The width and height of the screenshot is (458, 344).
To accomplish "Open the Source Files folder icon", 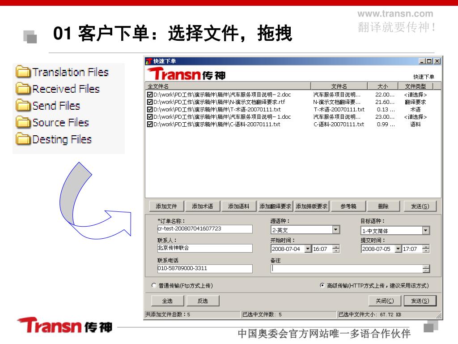I will click(23, 122).
